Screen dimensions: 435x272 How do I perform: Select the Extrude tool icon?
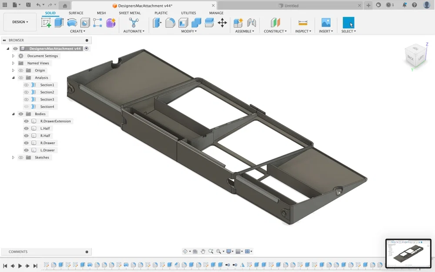point(59,23)
